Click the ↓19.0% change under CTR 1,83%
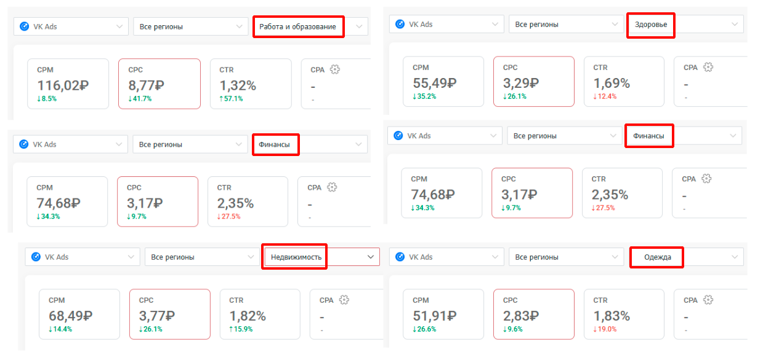This screenshot has width=763, height=352. click(605, 329)
